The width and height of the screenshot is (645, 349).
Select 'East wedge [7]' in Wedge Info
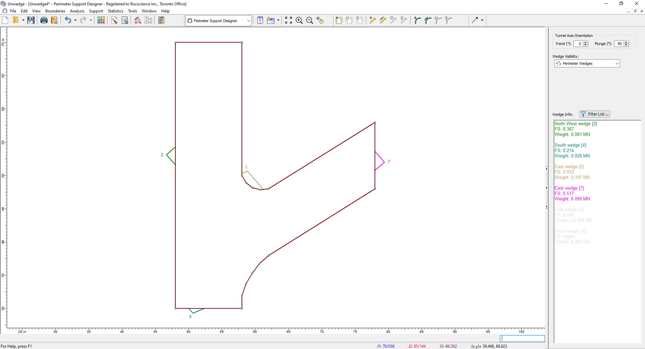point(569,188)
